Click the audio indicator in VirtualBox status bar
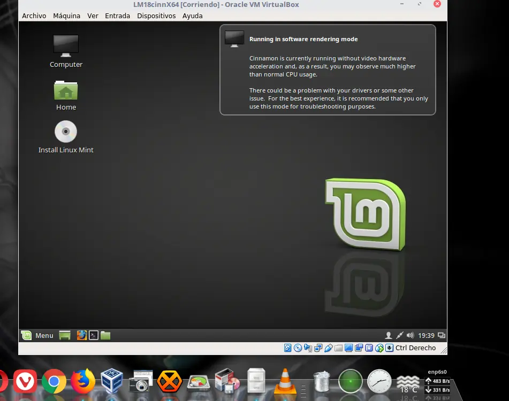The height and width of the screenshot is (401, 509). (x=308, y=348)
